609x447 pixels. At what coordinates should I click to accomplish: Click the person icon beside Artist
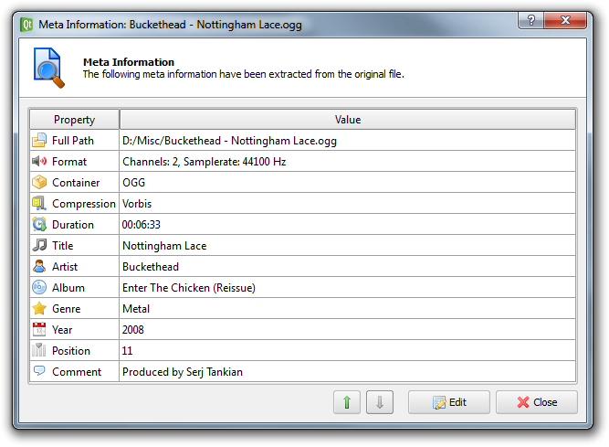pos(39,267)
